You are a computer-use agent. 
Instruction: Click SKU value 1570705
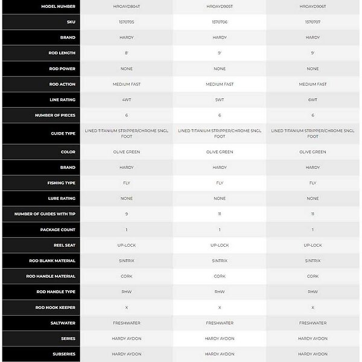pyautogui.click(x=127, y=22)
